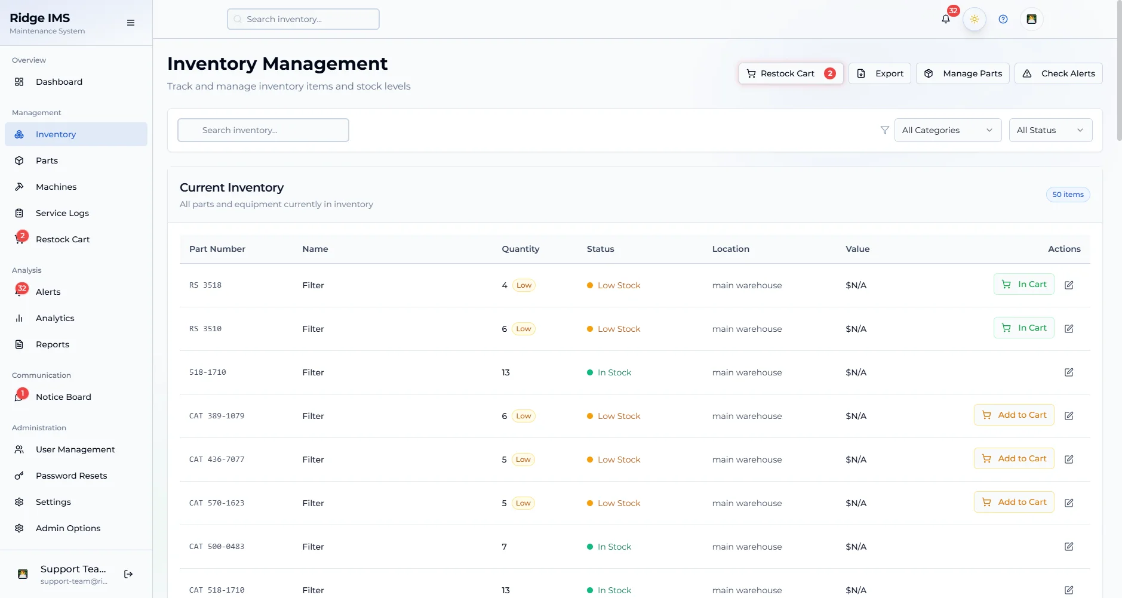This screenshot has width=1122, height=598.
Task: Click edit icon for CAT 500-0483 row
Action: coord(1069,547)
